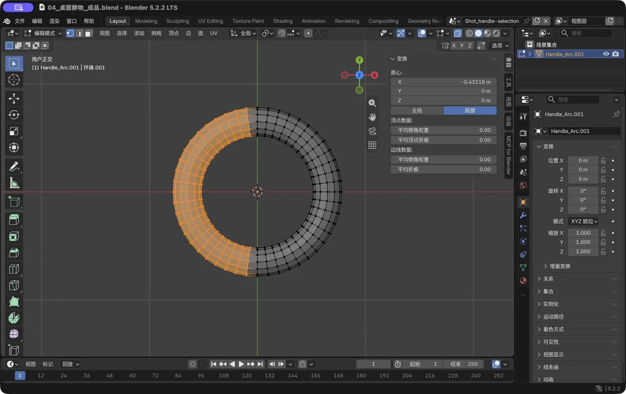The image size is (626, 394).
Task: Open the Modifiers wrench properties tab
Action: 523,215
